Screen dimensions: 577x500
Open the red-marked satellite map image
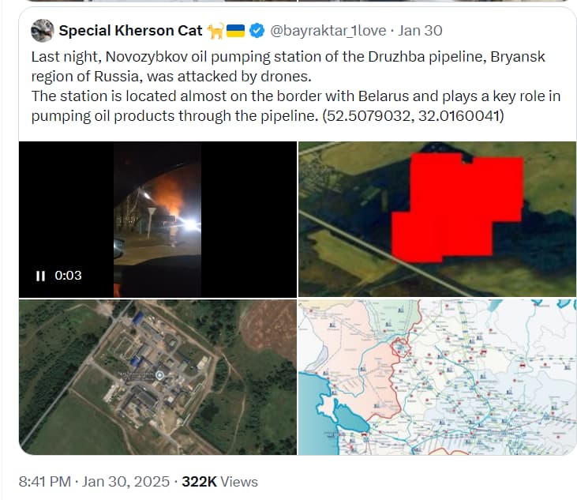click(437, 219)
